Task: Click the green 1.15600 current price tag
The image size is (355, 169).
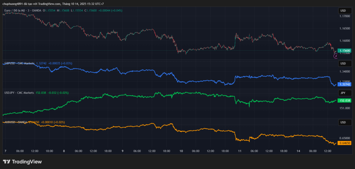Action: [x=345, y=50]
